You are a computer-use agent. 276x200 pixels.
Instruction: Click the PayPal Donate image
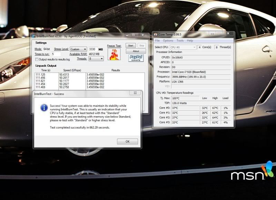136,58
